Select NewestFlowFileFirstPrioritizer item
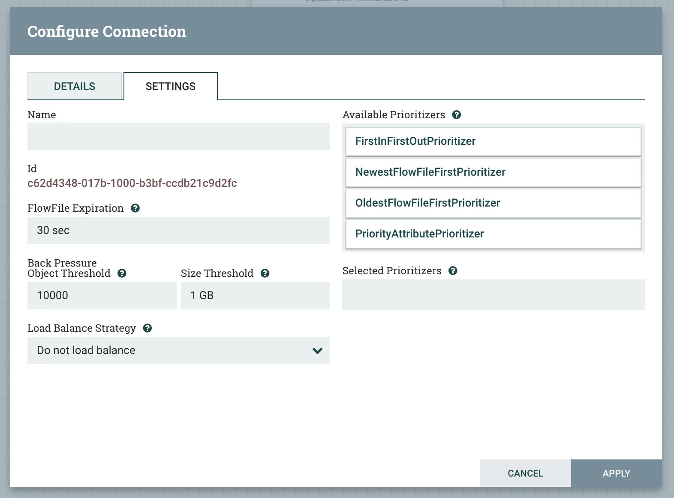This screenshot has height=498, width=674. tap(493, 172)
